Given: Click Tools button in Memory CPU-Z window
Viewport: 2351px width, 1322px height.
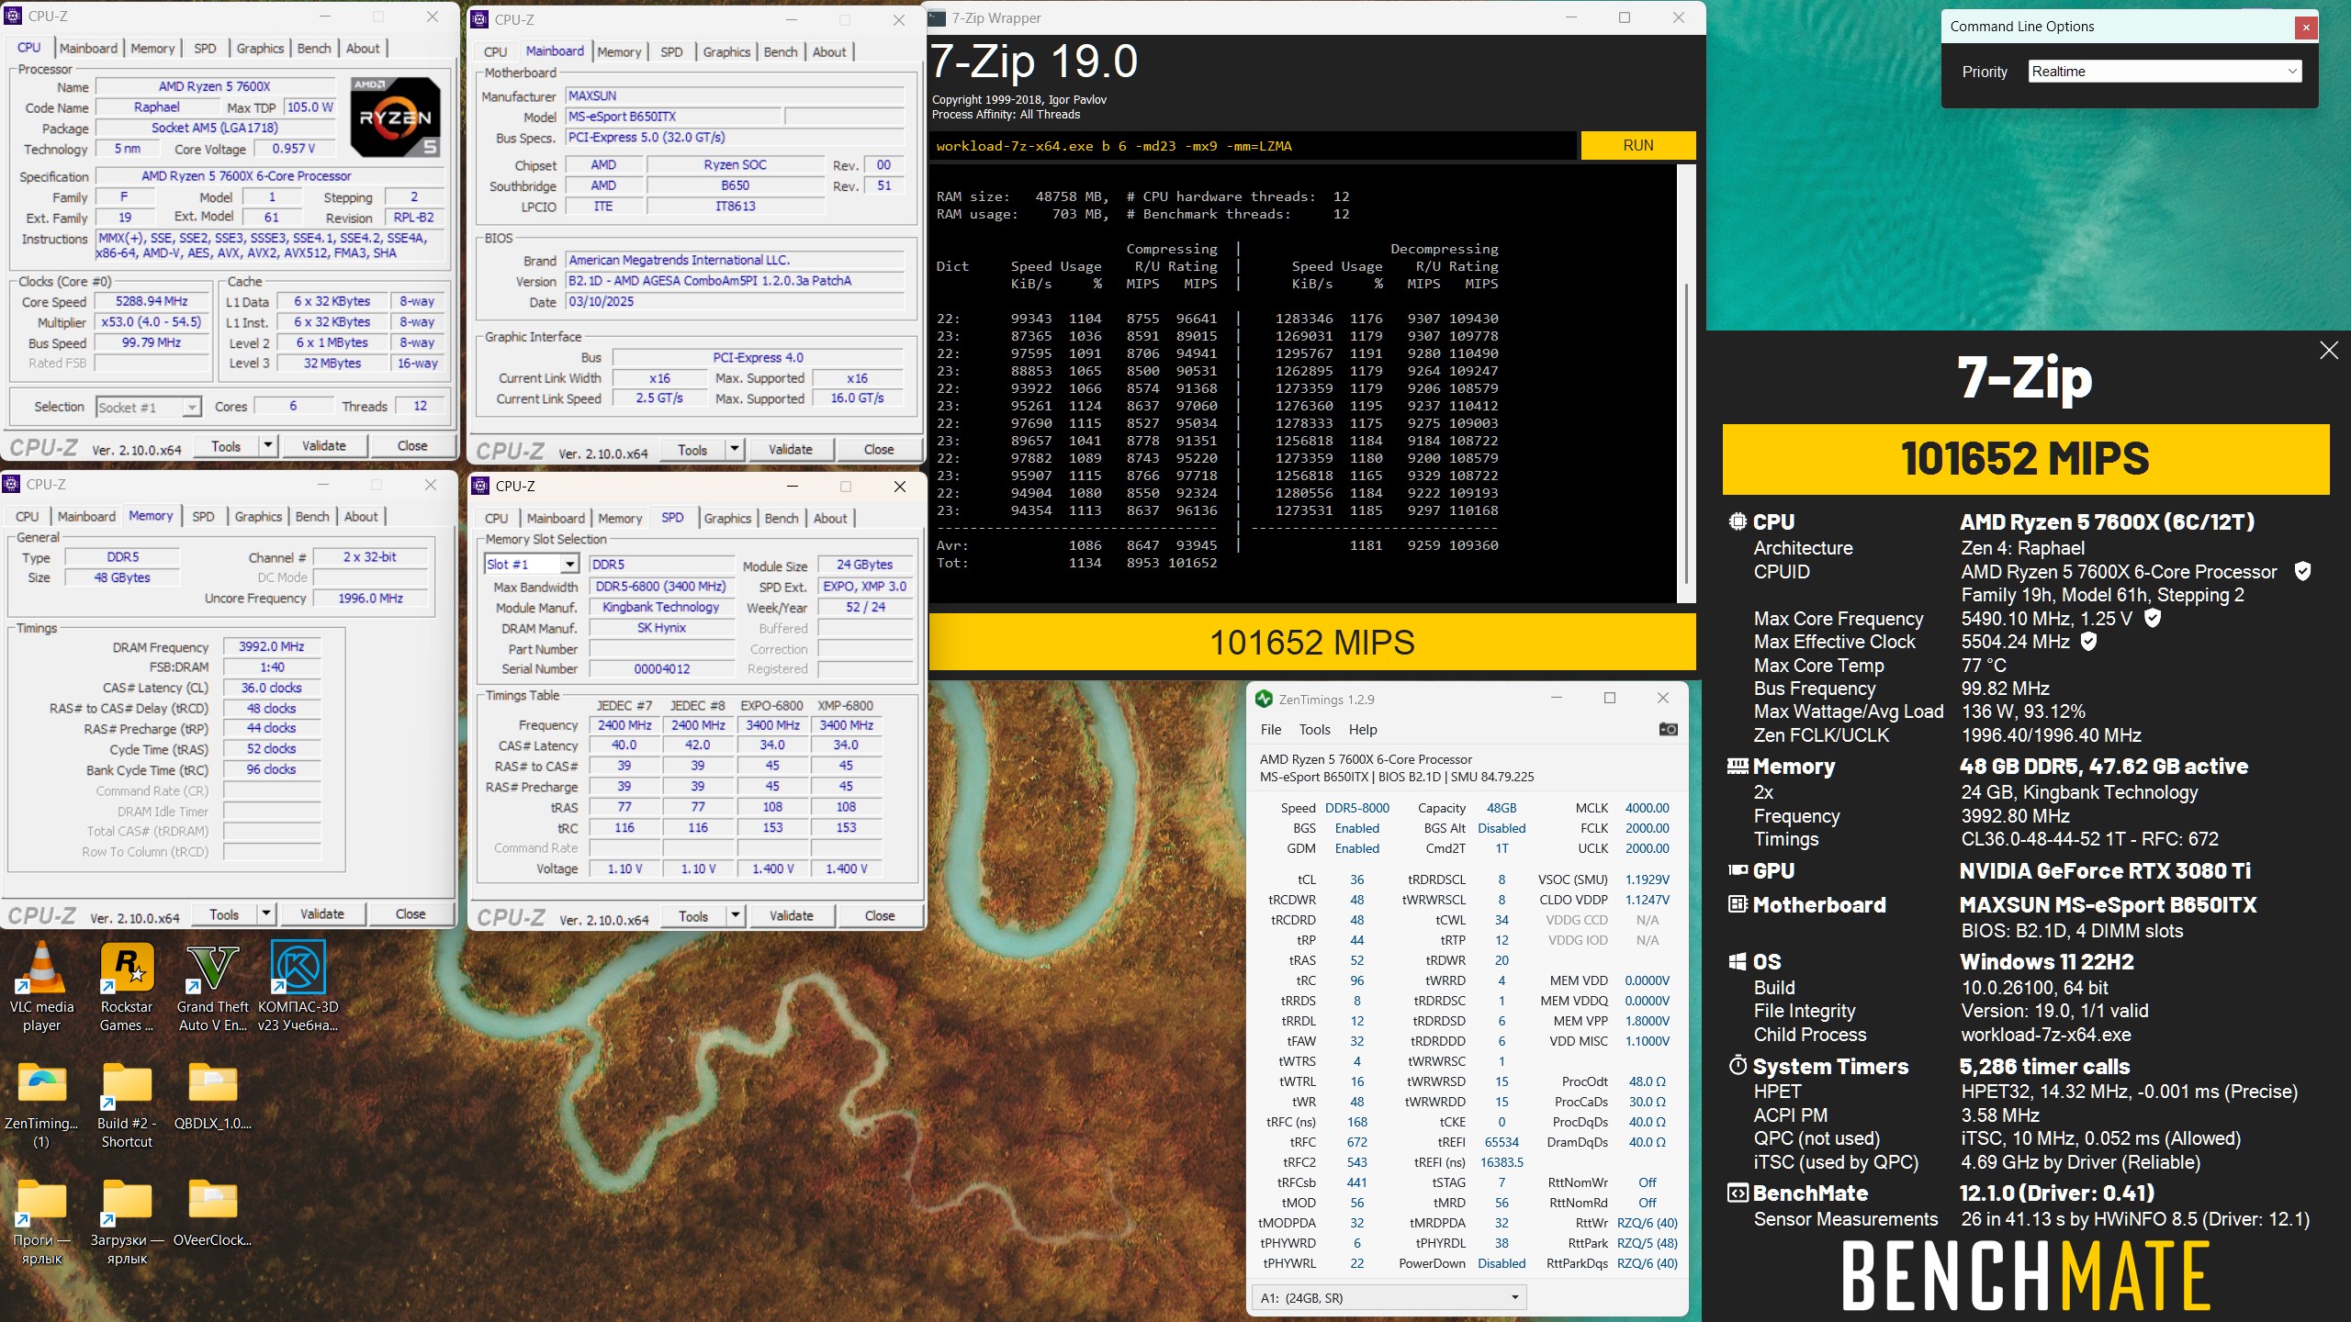Looking at the screenshot, I should point(224,913).
